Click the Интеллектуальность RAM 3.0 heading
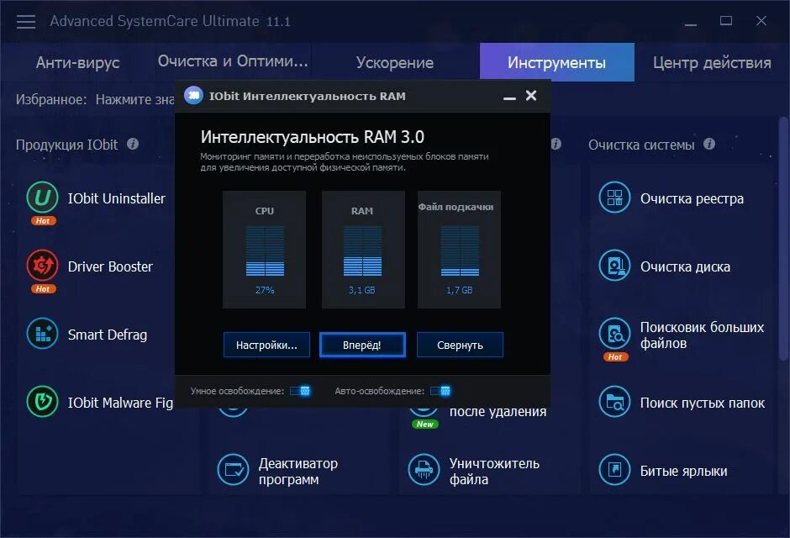Screen dimensions: 790x538 (313, 137)
